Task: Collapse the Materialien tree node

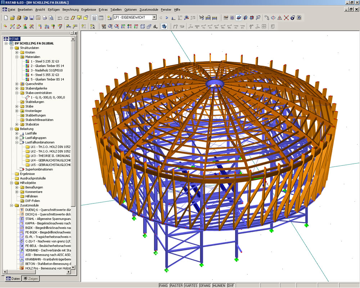Action: [x=17, y=57]
